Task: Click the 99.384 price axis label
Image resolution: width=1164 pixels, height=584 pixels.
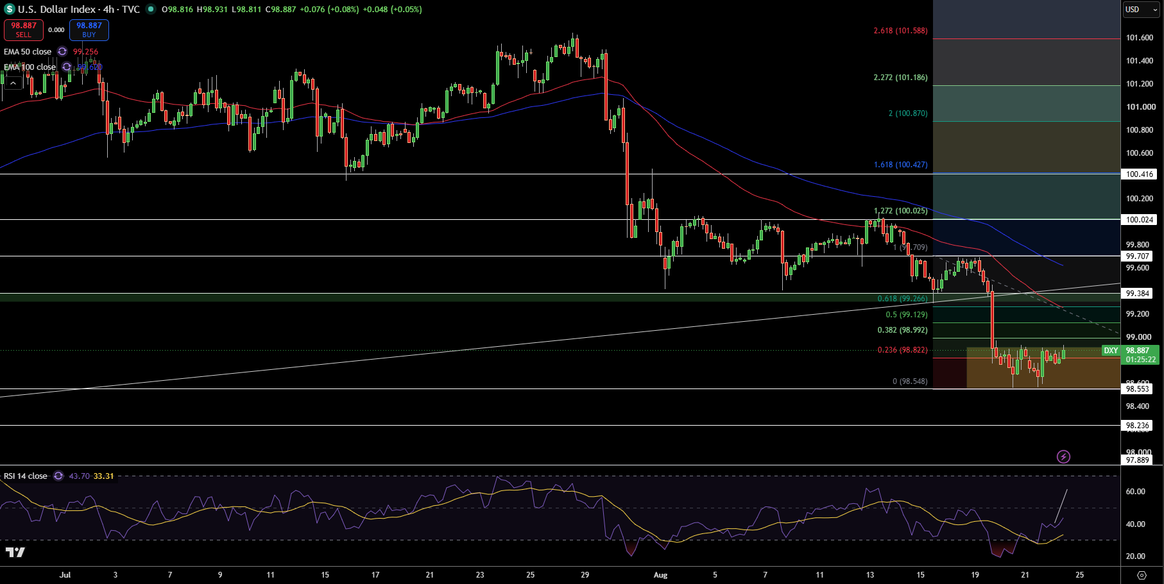Action: [1138, 293]
